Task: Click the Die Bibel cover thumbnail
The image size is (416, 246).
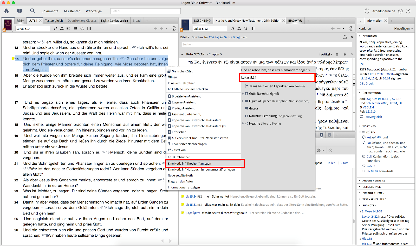Action: (x=8, y=24)
